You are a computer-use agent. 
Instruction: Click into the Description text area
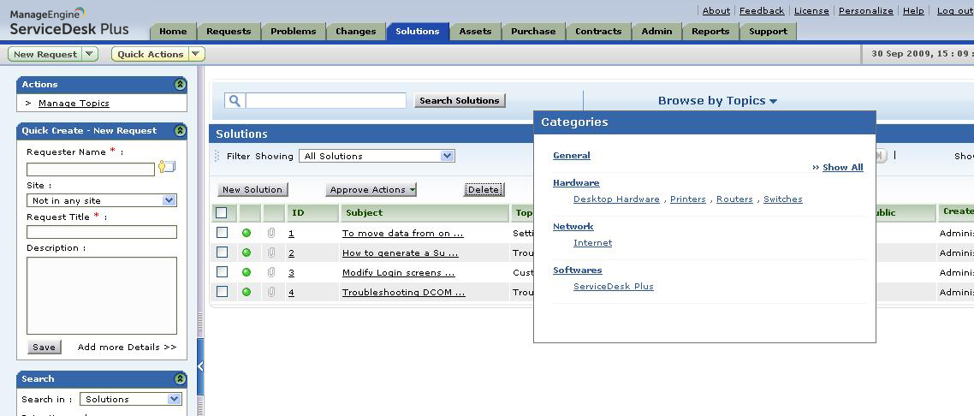102,295
